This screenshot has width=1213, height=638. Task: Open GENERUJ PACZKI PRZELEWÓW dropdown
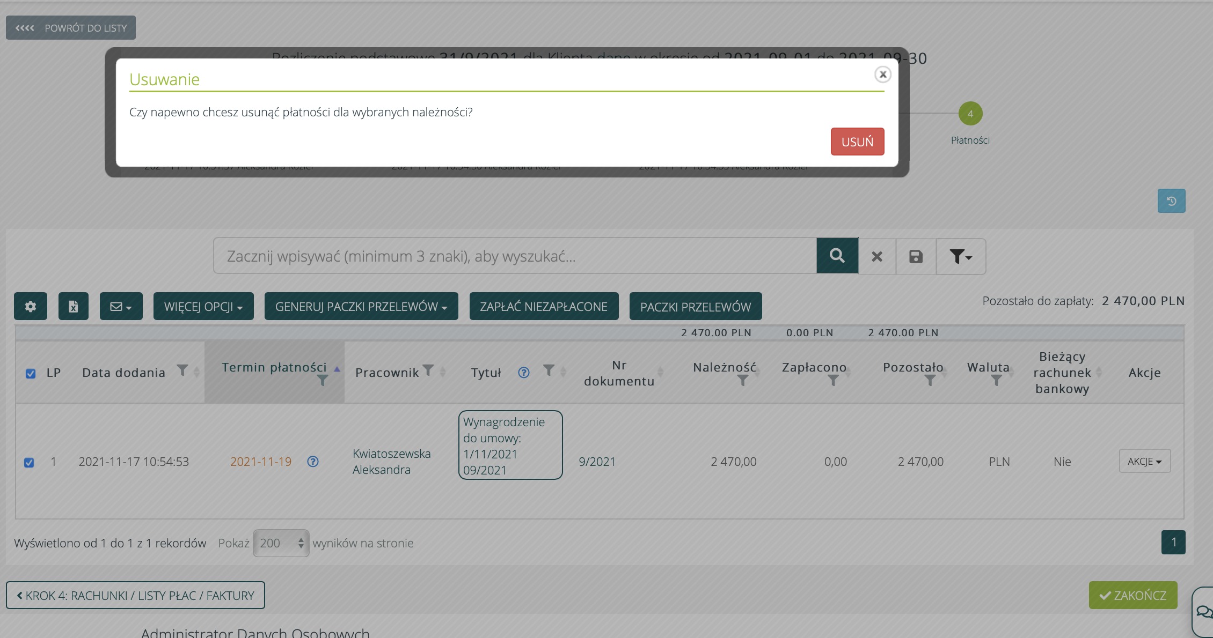pyautogui.click(x=361, y=307)
